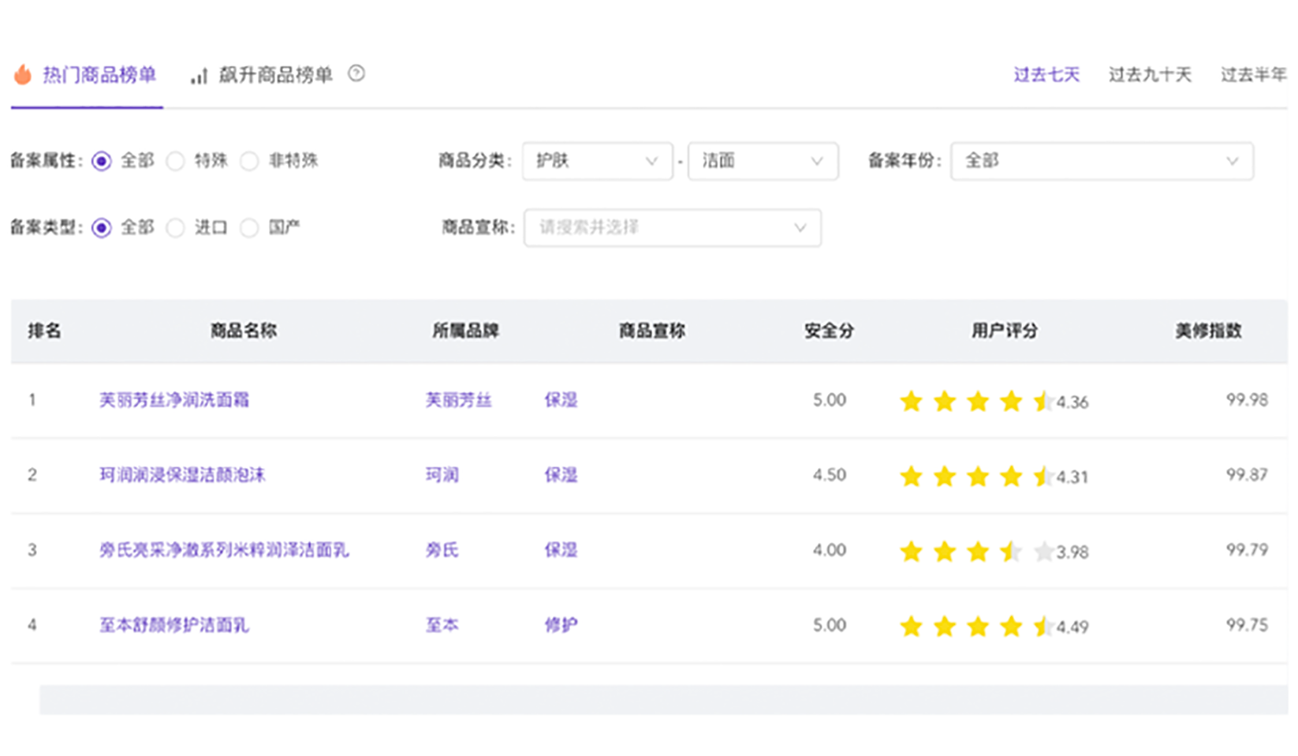Open the 商品宣称 search select box
This screenshot has height=756, width=1298.
pos(672,228)
